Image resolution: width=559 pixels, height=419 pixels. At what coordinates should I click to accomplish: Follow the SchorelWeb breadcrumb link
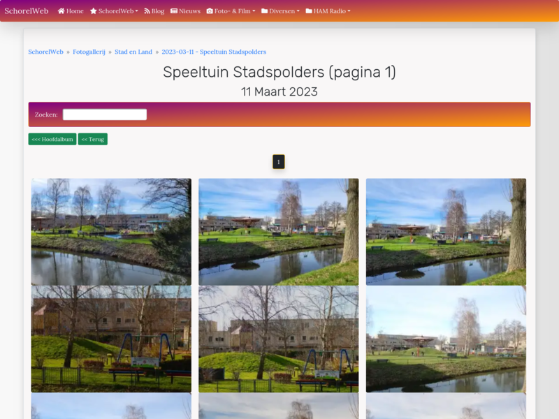[45, 52]
